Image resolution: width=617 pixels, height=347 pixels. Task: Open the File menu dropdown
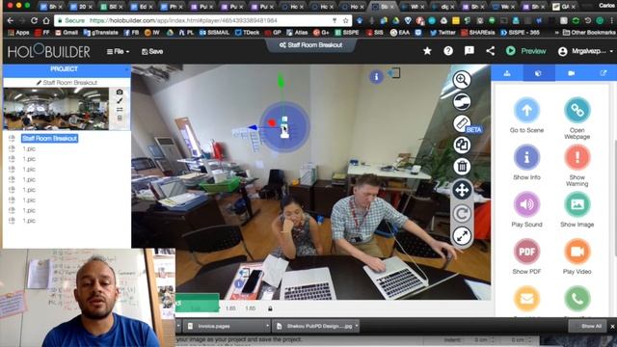click(x=118, y=51)
